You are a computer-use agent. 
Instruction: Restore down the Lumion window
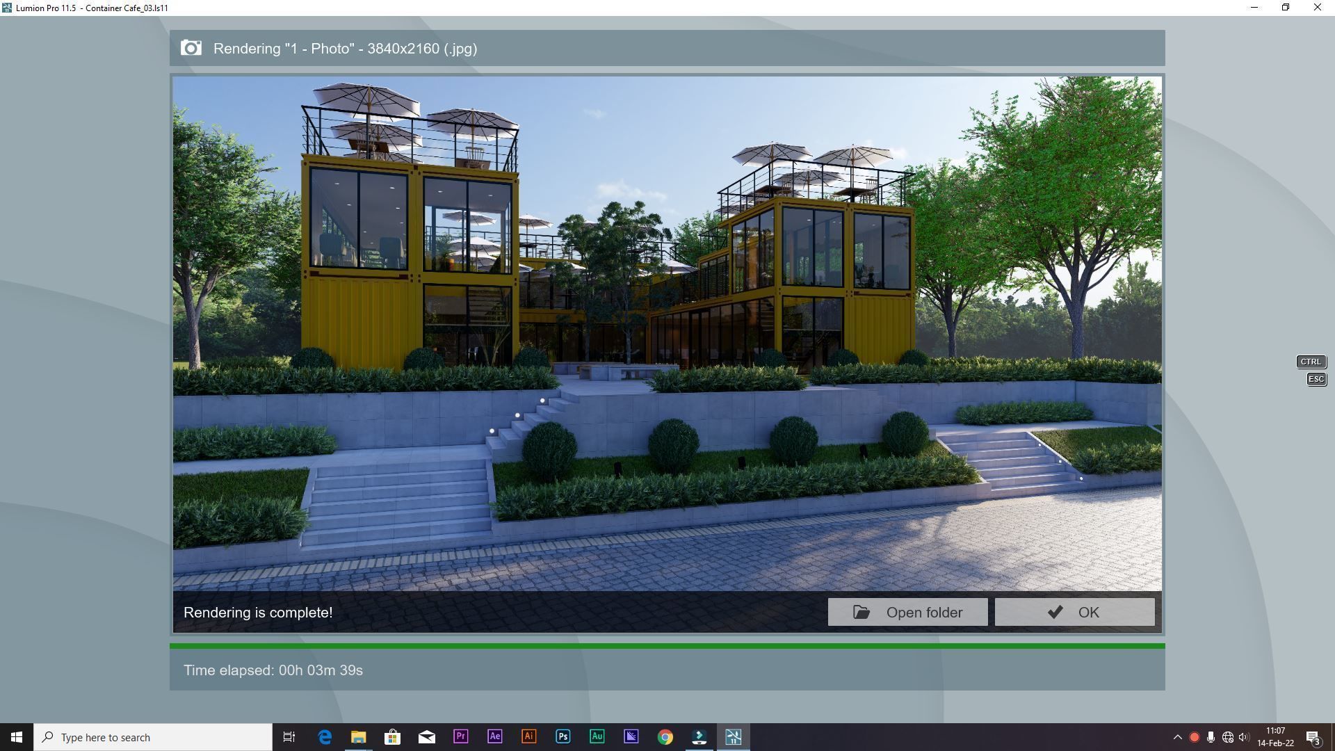1286,8
